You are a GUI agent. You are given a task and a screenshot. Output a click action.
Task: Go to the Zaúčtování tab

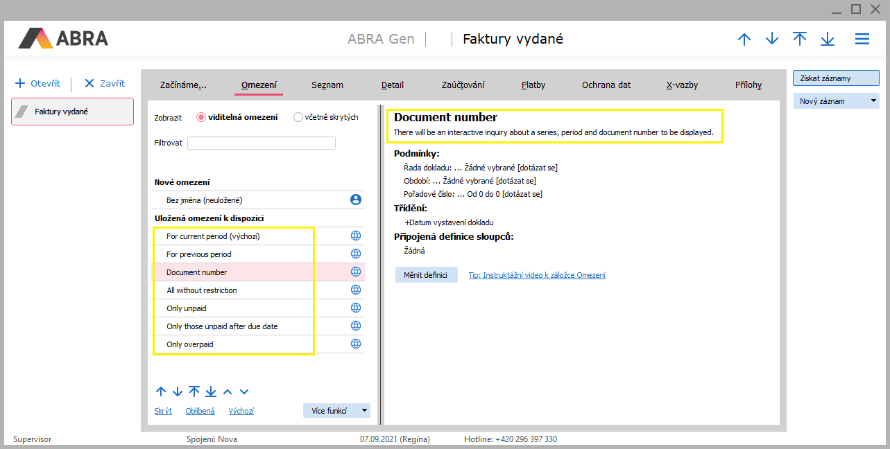463,85
